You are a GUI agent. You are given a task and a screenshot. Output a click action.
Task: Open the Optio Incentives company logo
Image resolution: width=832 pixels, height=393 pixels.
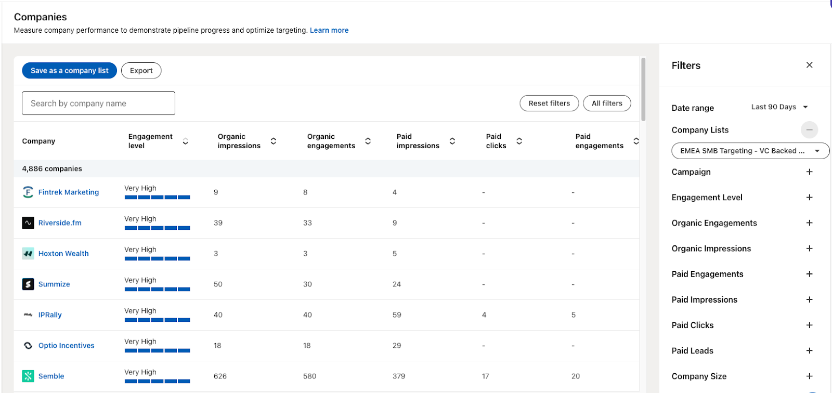28,346
